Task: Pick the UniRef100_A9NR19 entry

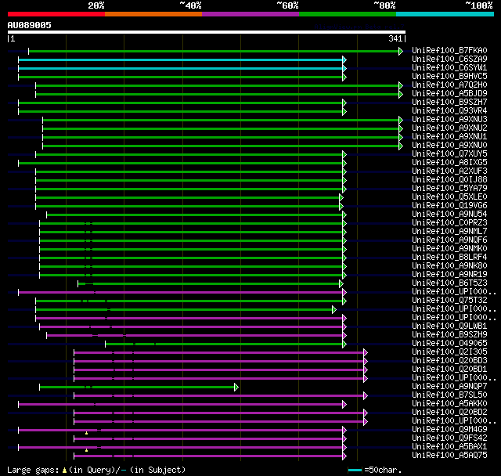Action: [x=449, y=275]
